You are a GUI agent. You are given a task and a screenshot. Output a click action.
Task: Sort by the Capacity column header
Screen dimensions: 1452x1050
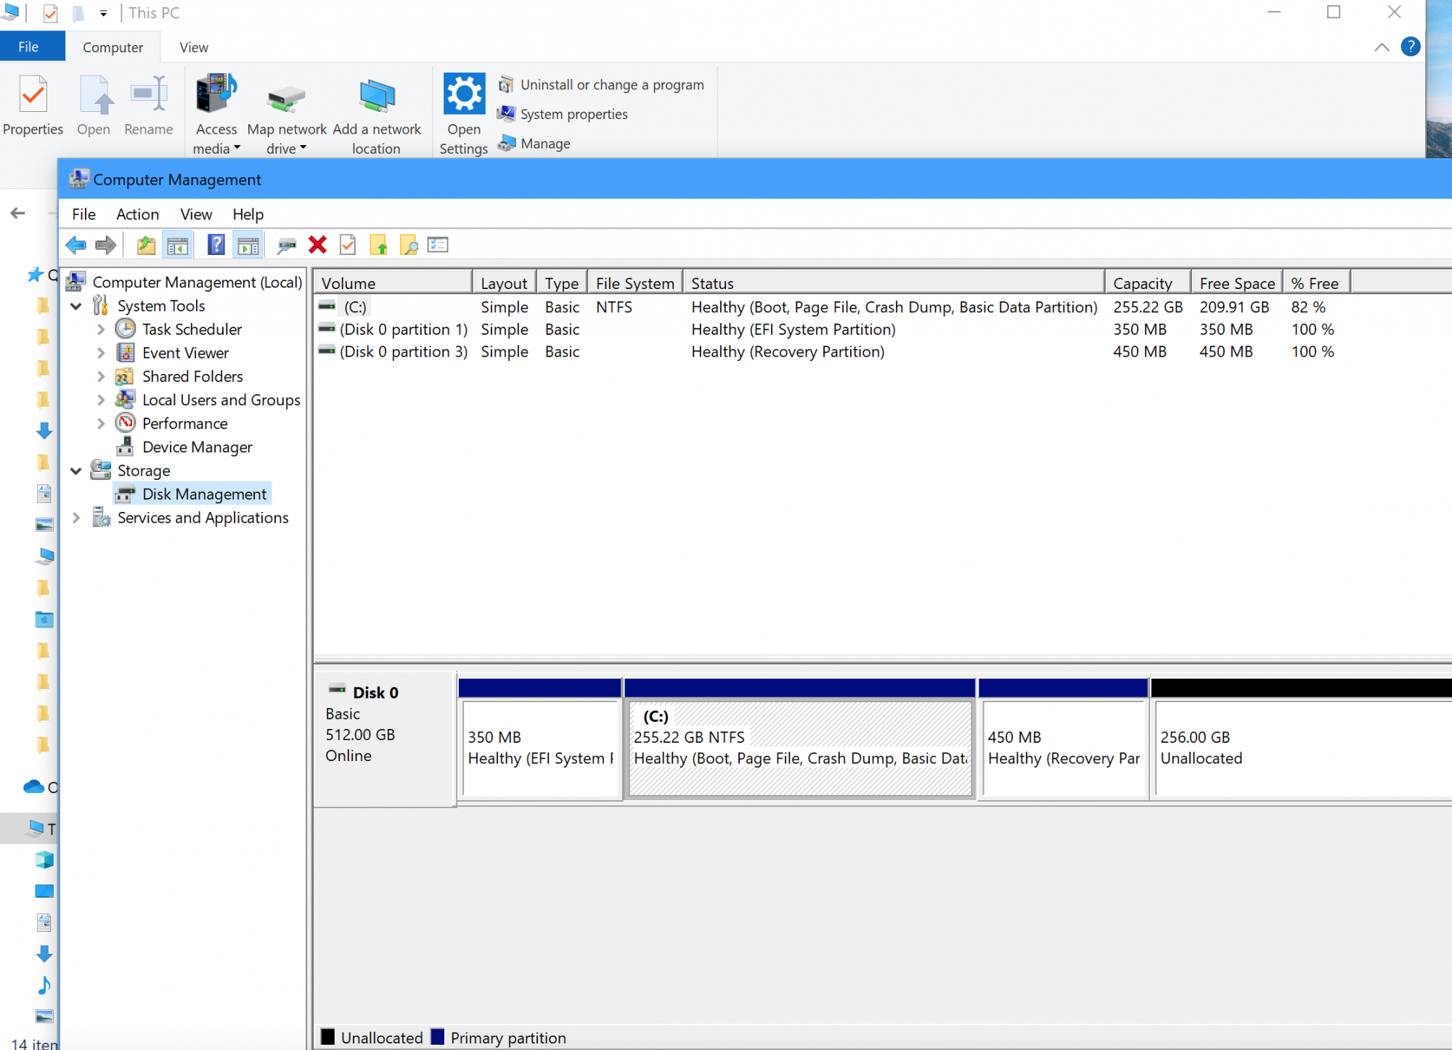click(x=1148, y=283)
